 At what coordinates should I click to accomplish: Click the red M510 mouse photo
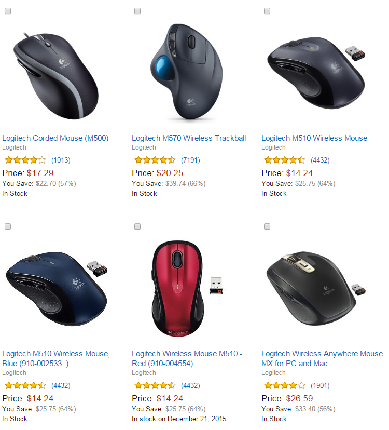point(186,289)
